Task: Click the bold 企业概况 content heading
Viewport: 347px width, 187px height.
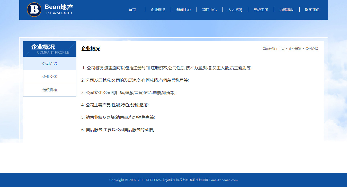Action: coord(91,49)
